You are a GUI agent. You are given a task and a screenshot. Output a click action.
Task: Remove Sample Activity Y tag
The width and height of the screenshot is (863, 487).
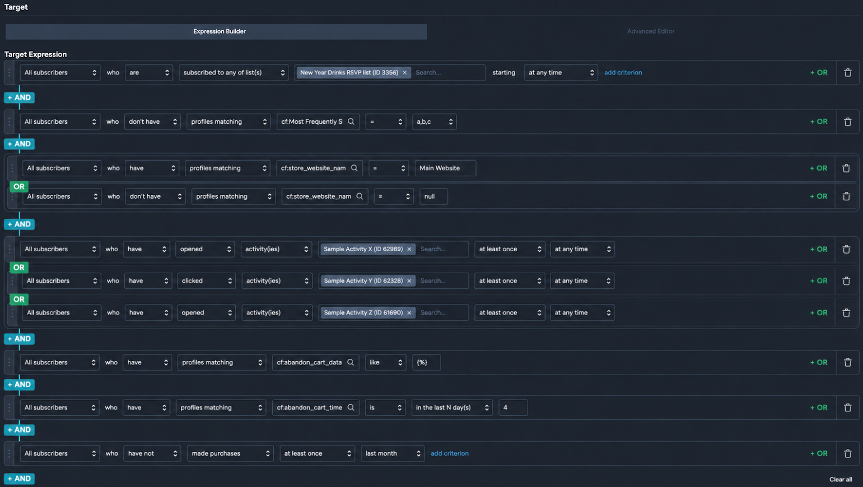(x=409, y=281)
